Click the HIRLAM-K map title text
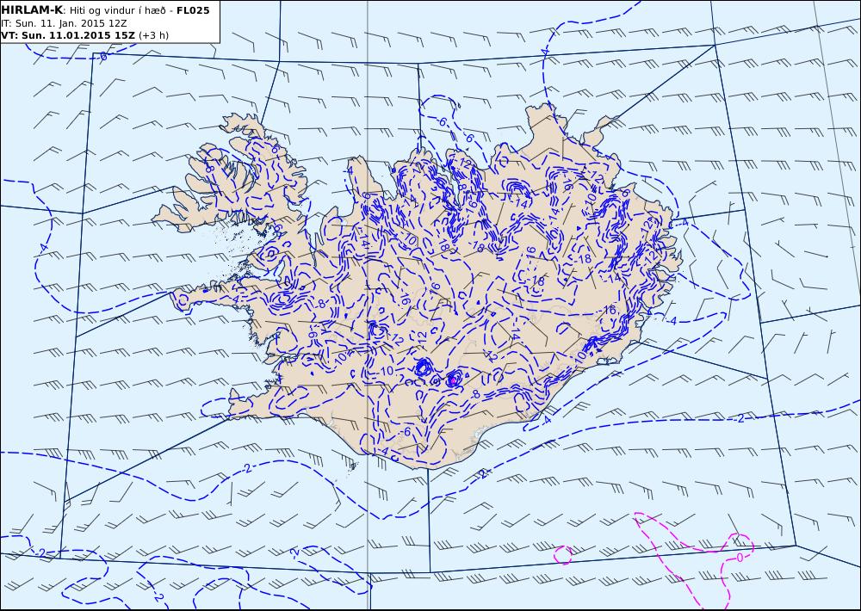 point(105,10)
